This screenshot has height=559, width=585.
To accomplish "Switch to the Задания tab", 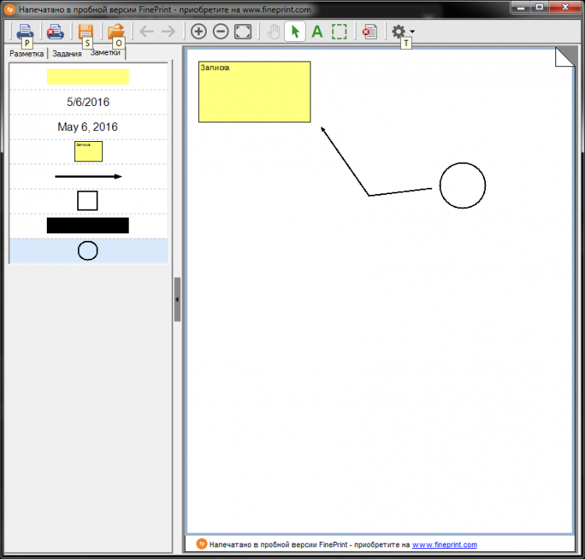I will click(x=67, y=54).
